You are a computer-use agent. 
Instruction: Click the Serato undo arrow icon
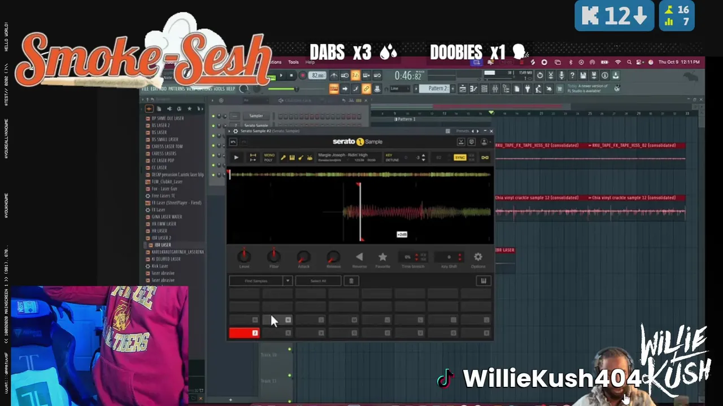233,142
